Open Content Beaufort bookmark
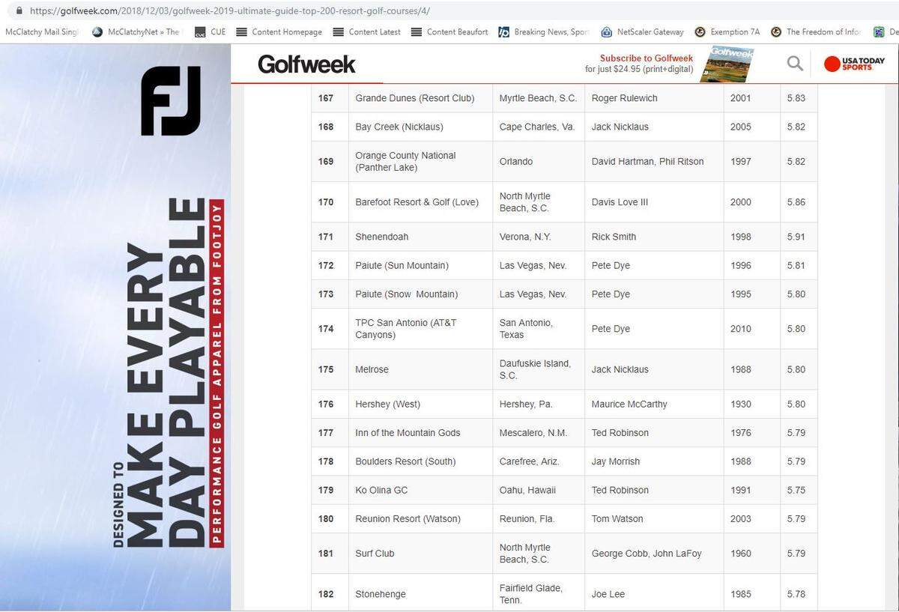Viewport: 899px width, 612px height. 449,32
